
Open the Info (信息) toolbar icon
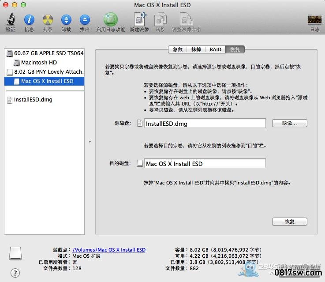click(x=29, y=20)
